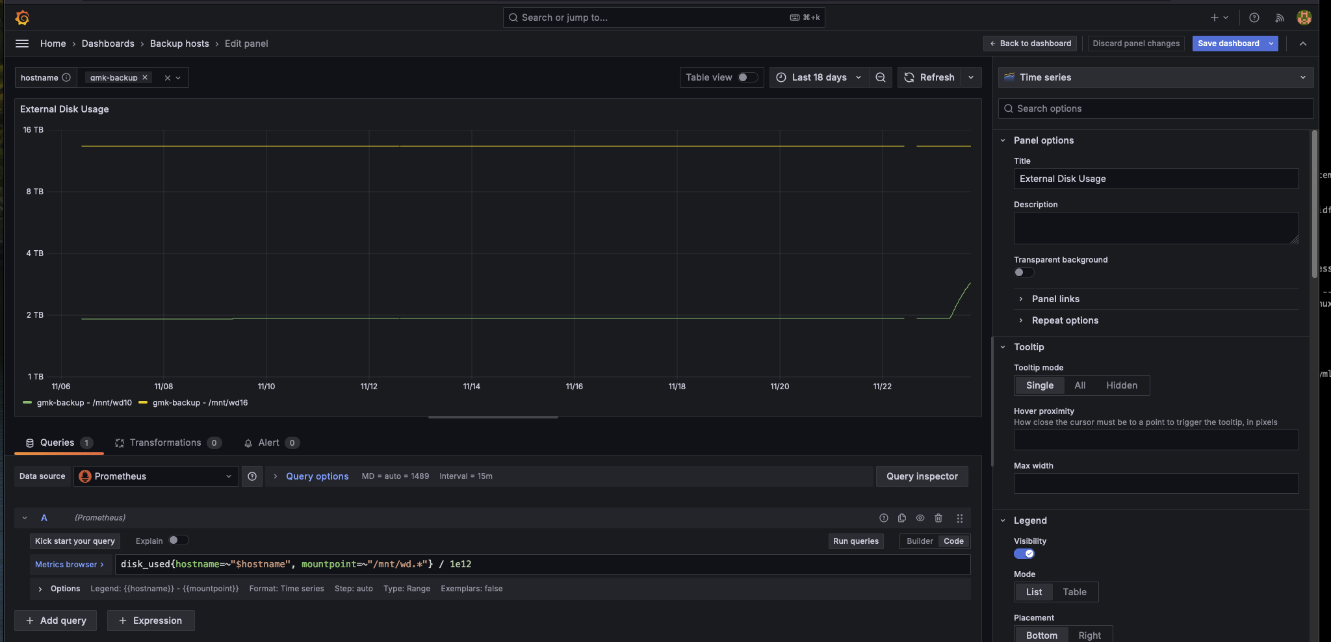Screen dimensions: 1331x642
Task: Open the Grafana home logo
Action: [x=23, y=18]
